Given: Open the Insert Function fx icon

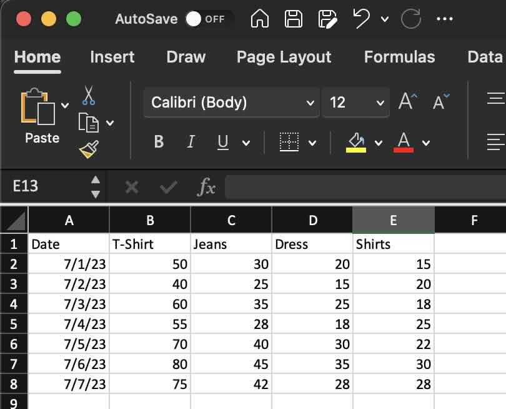Looking at the screenshot, I should [x=207, y=186].
